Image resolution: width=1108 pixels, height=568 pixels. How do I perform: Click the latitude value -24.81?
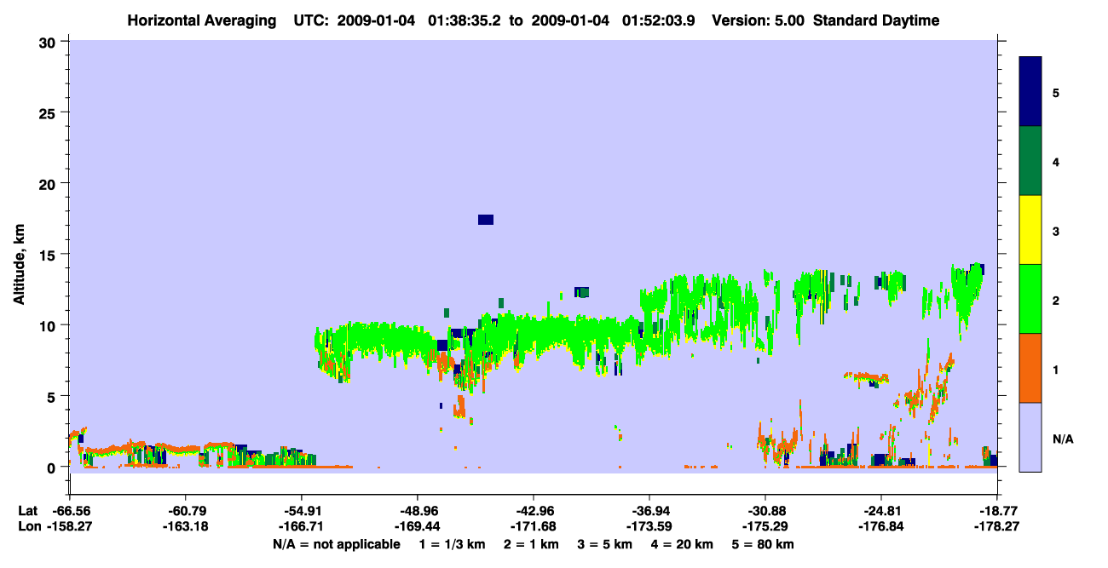[881, 511]
